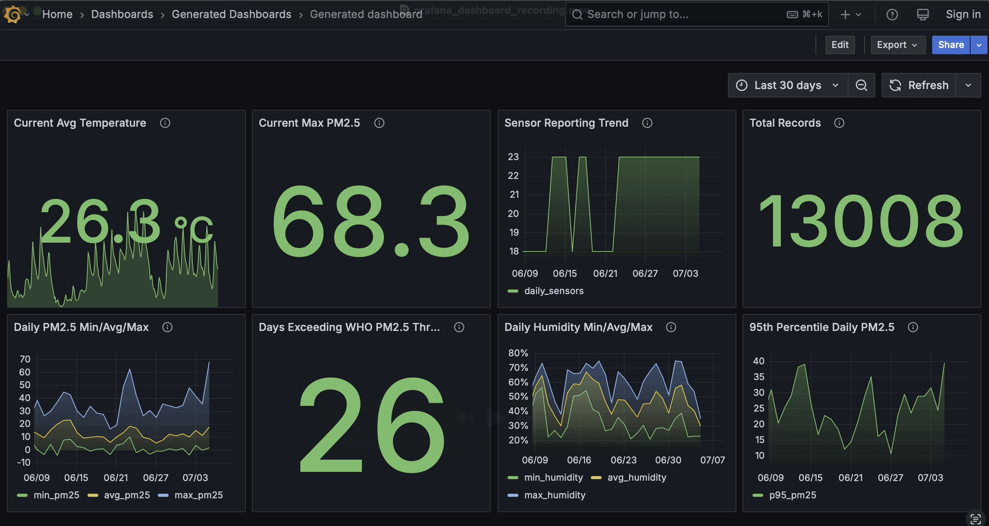
Task: Show description for Current Avg Temperature panel
Action: pos(165,123)
